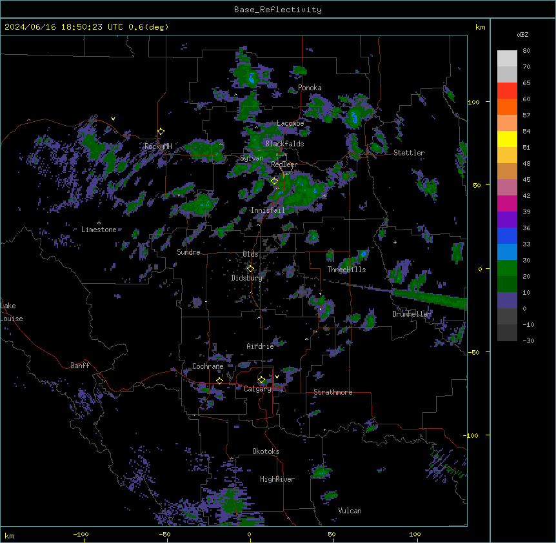This screenshot has height=543, width=556.
Task: Click the Calgary label
Action: click(258, 389)
